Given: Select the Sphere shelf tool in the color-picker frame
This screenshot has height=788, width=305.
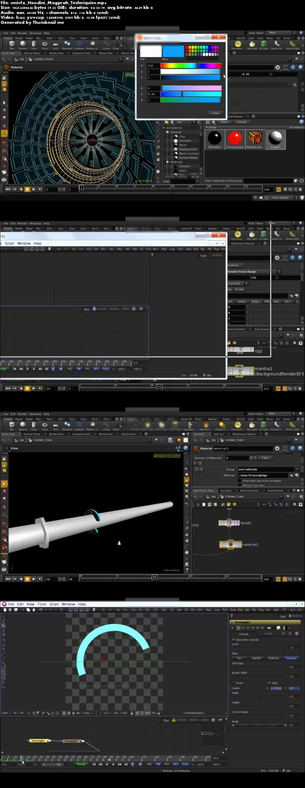Looking at the screenshot, I should 23,45.
